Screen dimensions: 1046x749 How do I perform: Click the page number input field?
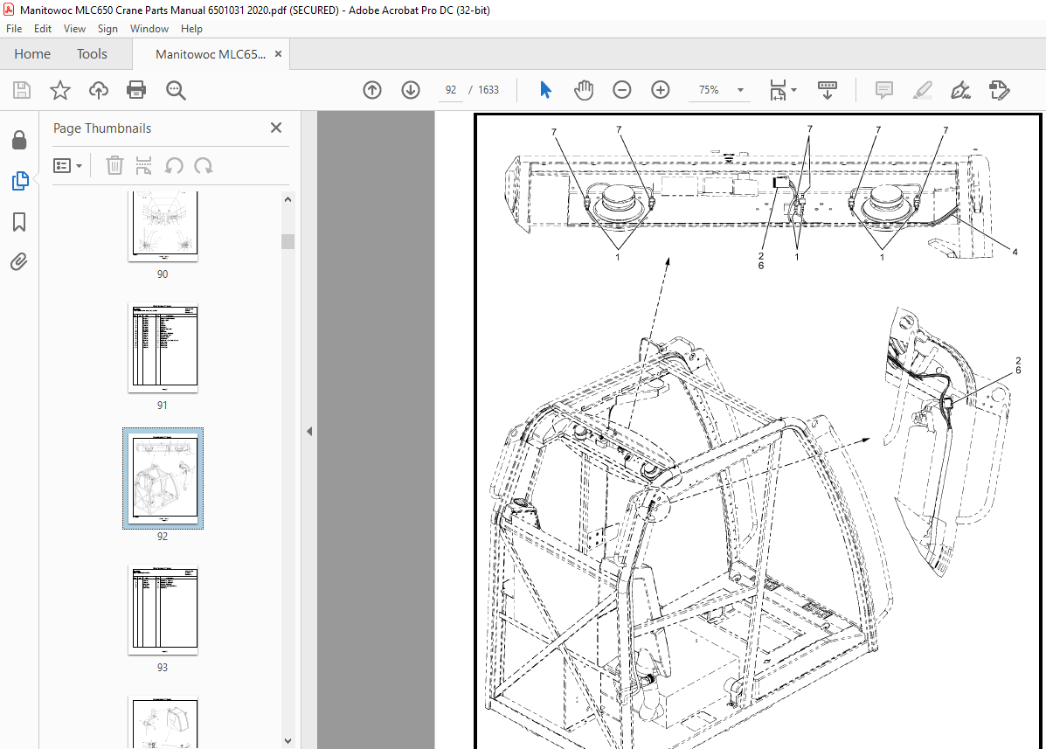[451, 90]
